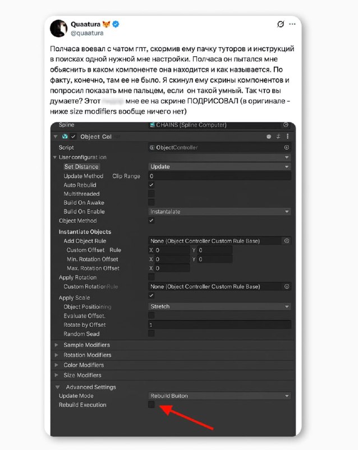The height and width of the screenshot is (450, 358).
Task: Open the Set Distance 'Update' dropdown
Action: pos(219,166)
